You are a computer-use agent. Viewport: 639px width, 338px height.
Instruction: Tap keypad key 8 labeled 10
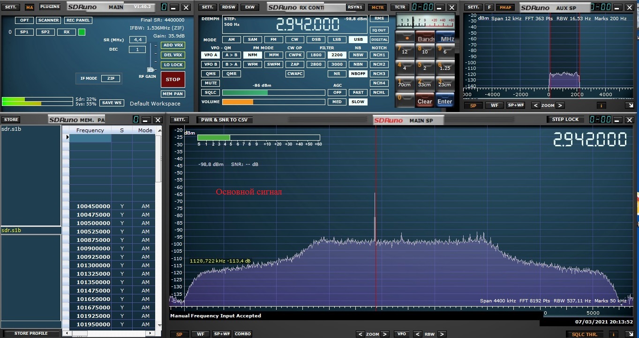click(x=425, y=51)
